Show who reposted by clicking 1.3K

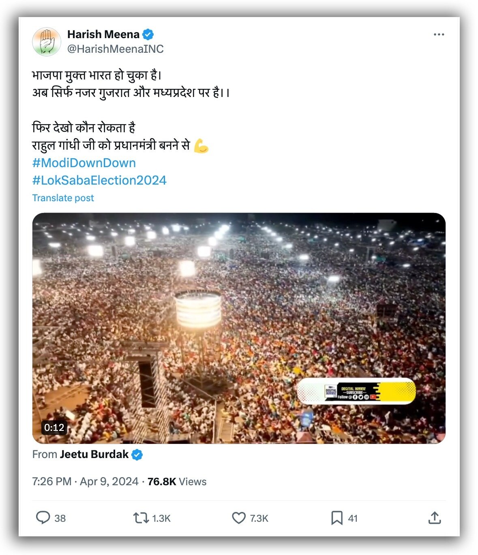161,518
